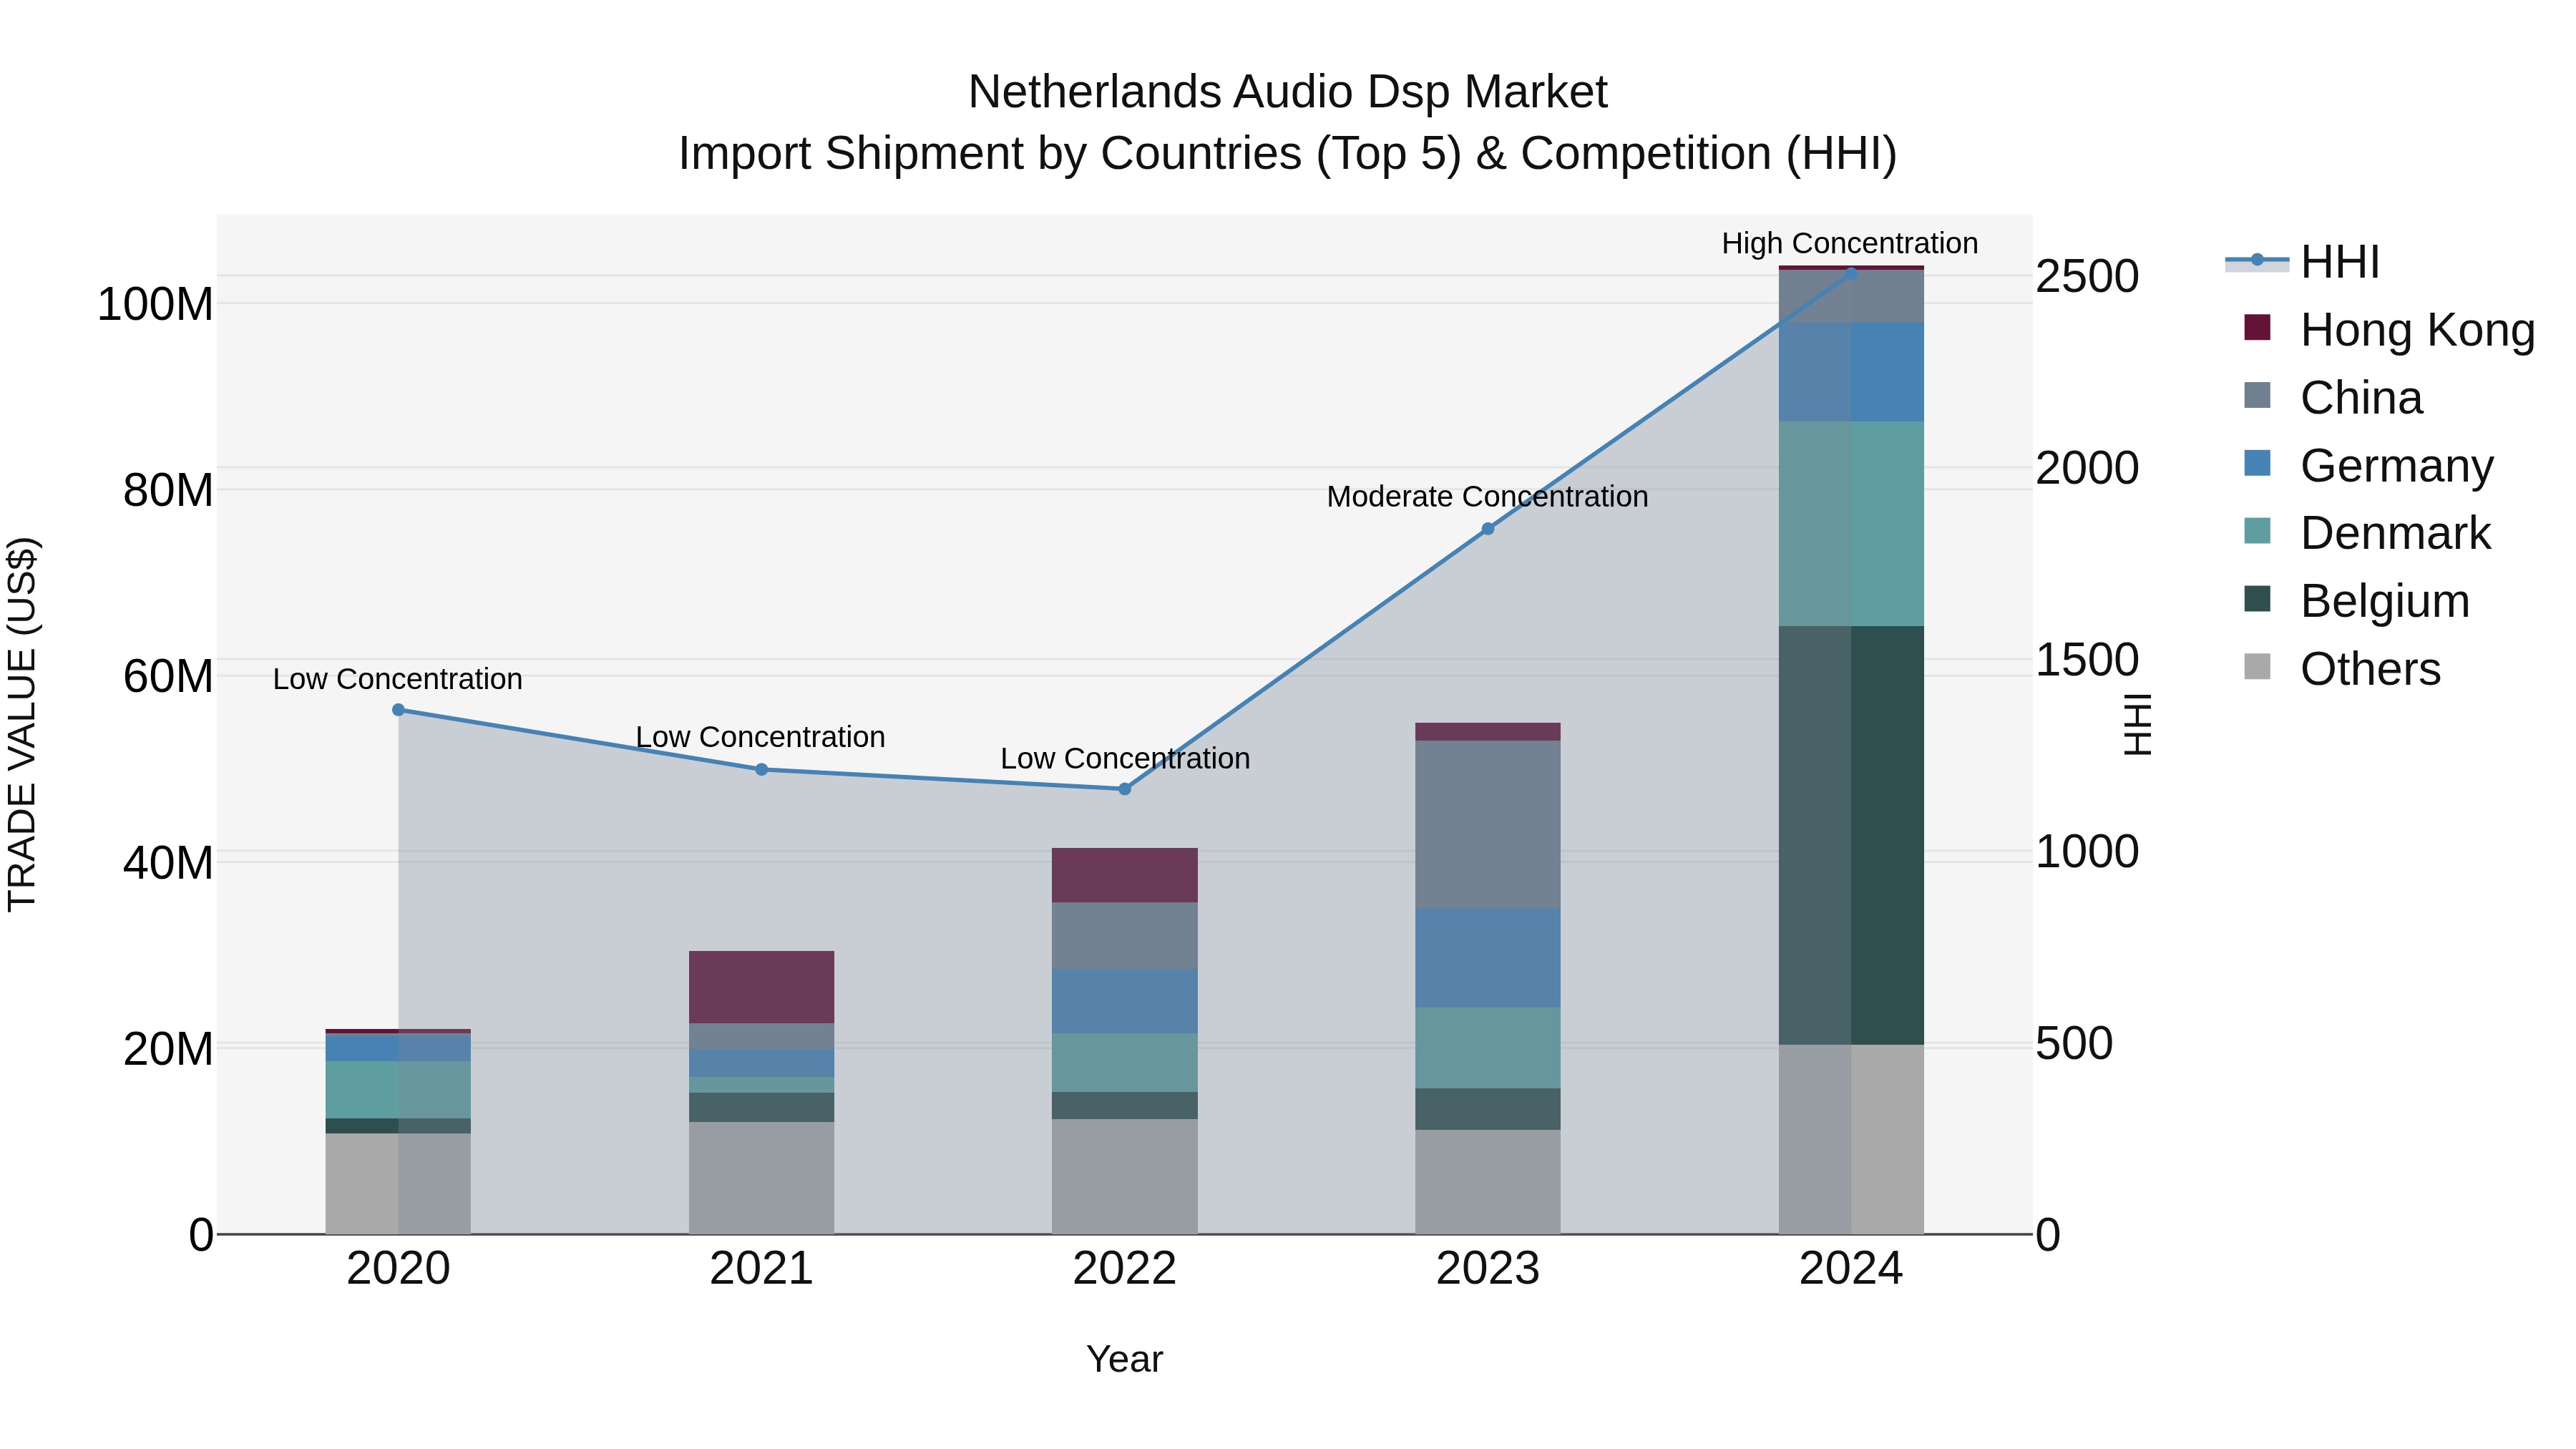Click the Low Concentration label above 2021

[x=760, y=737]
